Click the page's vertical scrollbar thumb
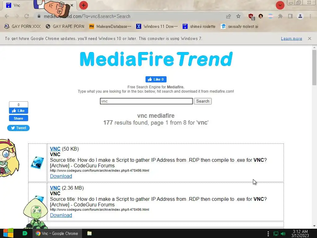 coord(314,67)
